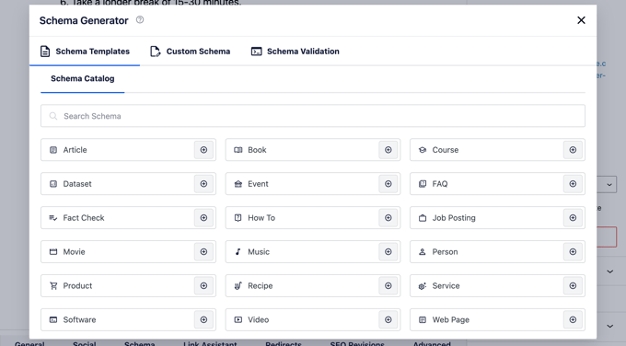Open the Schema Validation tab
Viewport: 626px width, 346px height.
coord(295,52)
